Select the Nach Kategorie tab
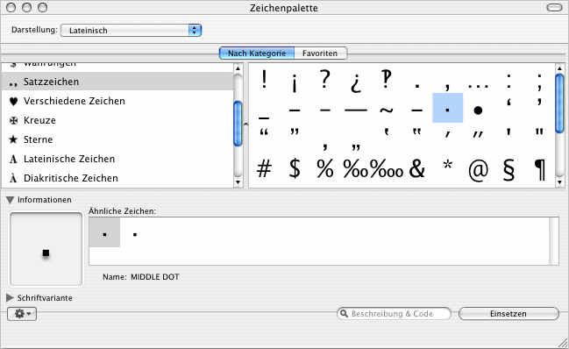Image resolution: width=569 pixels, height=349 pixels. pyautogui.click(x=257, y=53)
